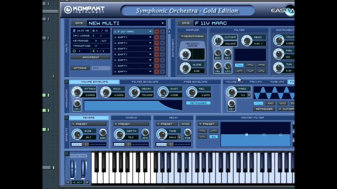Click the filter ENV amount knob
Viewport: 337px width, 189px height.
click(x=218, y=52)
